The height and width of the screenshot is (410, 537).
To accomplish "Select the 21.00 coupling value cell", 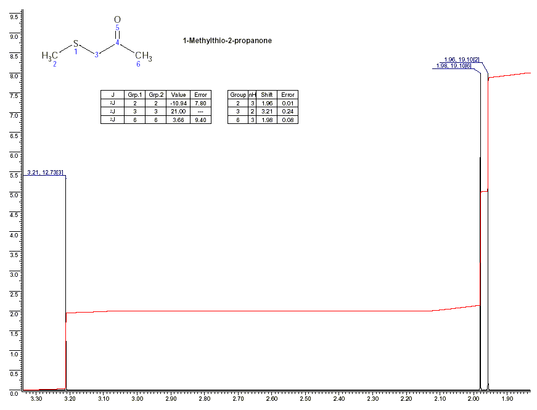I will [x=178, y=111].
